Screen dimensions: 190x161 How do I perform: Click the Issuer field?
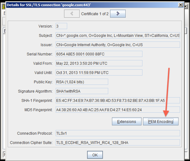coord(118,45)
